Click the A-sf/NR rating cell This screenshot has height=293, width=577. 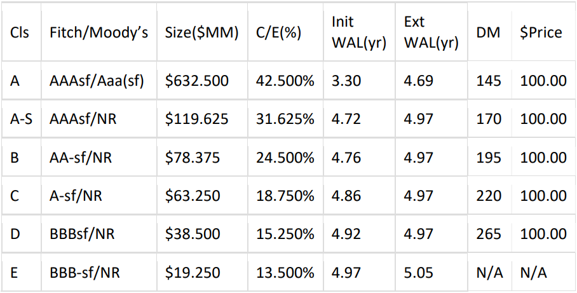point(76,196)
